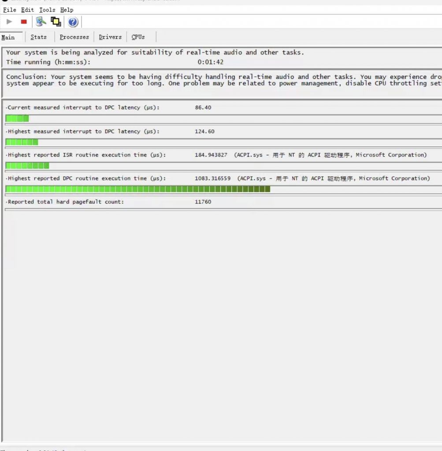
Task: Click the highest ISR execution time bar
Action: click(x=27, y=166)
